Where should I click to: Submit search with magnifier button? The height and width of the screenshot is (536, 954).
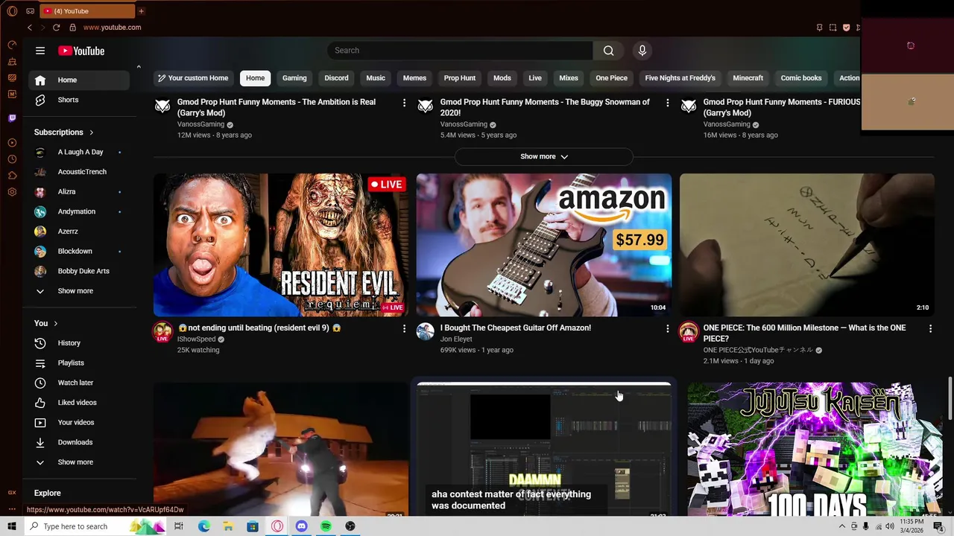(x=609, y=51)
